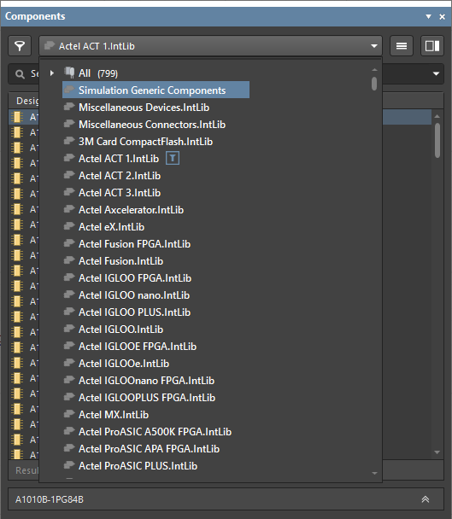Pick 3M Card CompactFlash.IntLib library

coord(145,142)
